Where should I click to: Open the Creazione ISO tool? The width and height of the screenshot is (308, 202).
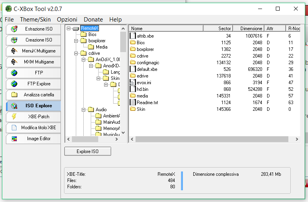point(33,40)
